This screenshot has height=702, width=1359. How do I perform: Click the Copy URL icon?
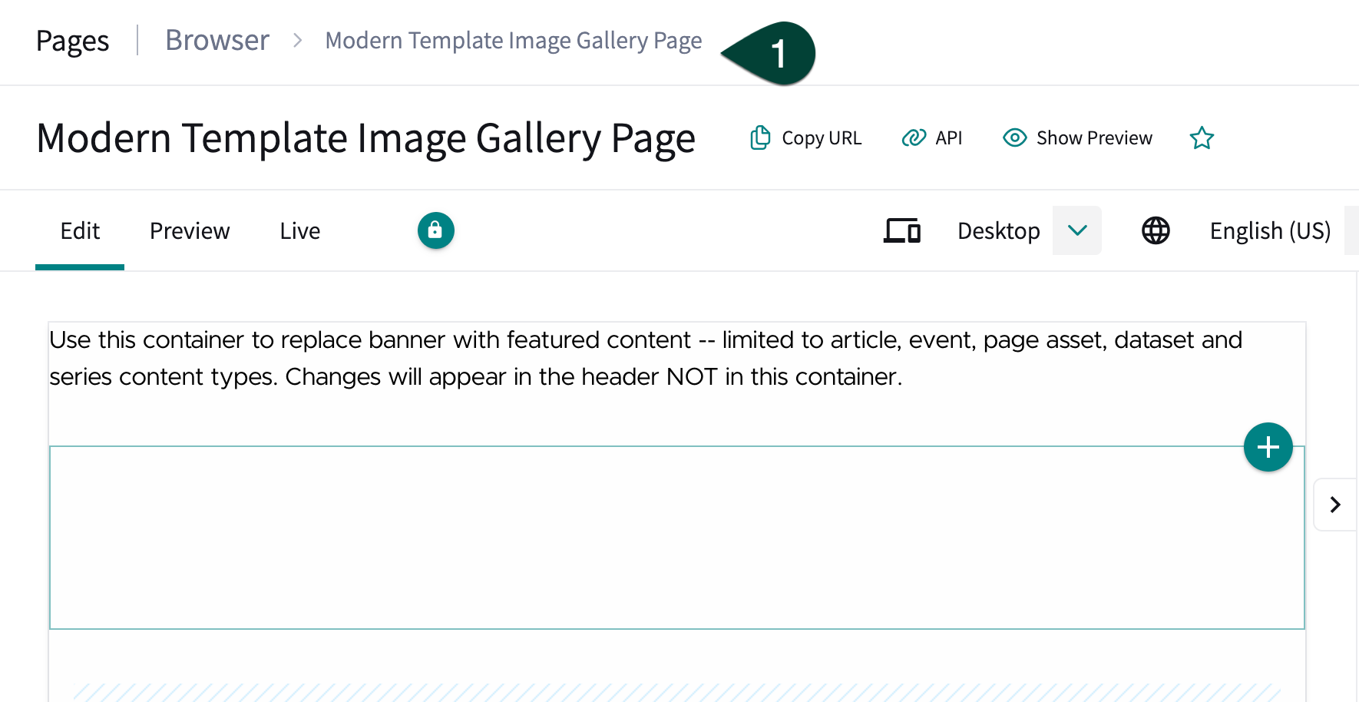click(760, 137)
